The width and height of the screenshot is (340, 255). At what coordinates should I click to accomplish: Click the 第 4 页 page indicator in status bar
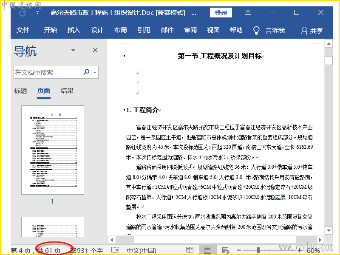(x=20, y=250)
